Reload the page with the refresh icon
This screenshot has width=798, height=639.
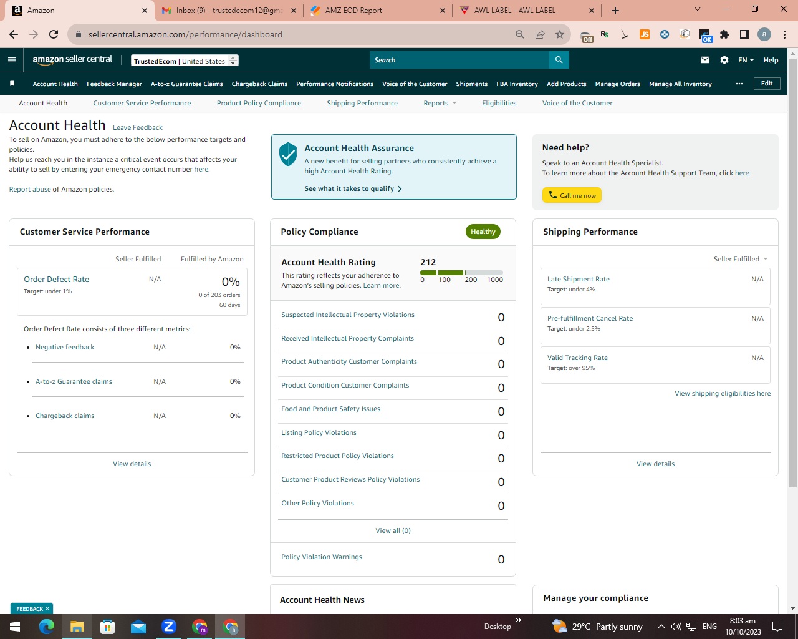[54, 34]
